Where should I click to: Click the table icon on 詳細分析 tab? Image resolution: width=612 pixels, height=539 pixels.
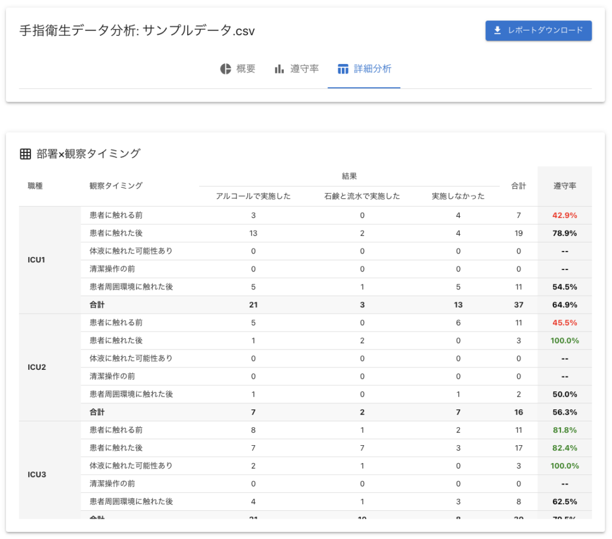[343, 69]
